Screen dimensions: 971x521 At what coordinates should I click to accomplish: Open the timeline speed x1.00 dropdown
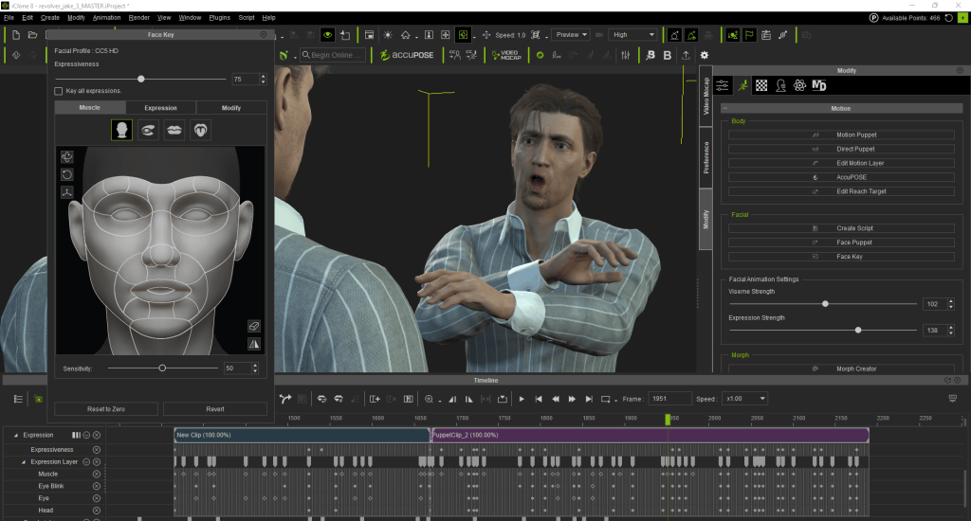pos(745,399)
